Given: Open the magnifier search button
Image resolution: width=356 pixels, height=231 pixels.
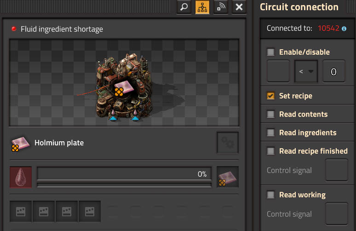Looking at the screenshot, I should (184, 7).
